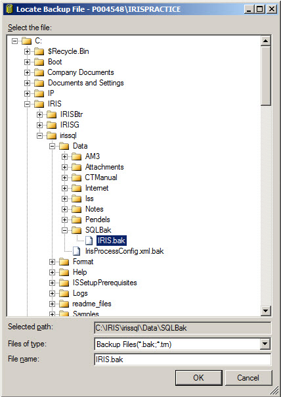
Task: Click the IRISG folder icon
Action: (51, 125)
